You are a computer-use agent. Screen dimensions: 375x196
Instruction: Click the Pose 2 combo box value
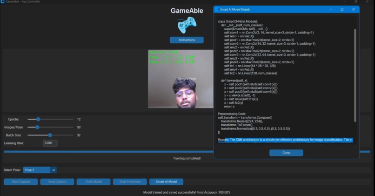pyautogui.click(x=37, y=170)
